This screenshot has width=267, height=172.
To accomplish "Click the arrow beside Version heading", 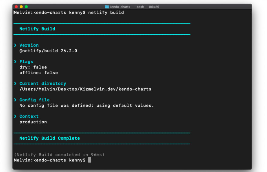I will 15,45.
